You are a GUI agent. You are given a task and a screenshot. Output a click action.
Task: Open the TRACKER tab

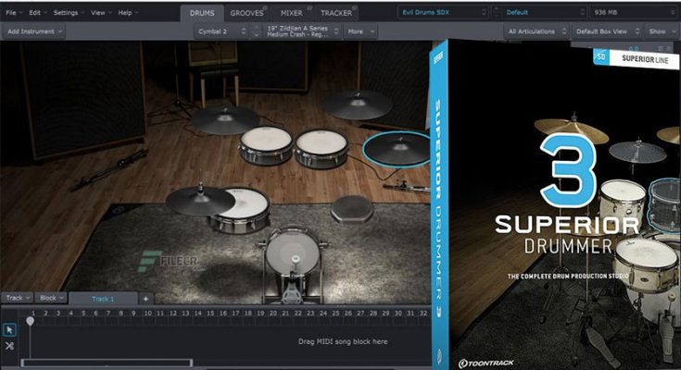(335, 13)
